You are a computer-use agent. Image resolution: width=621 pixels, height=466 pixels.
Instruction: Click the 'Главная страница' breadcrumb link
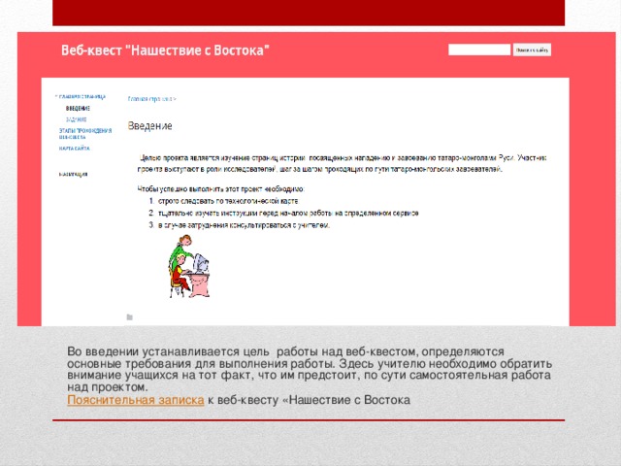(x=150, y=99)
